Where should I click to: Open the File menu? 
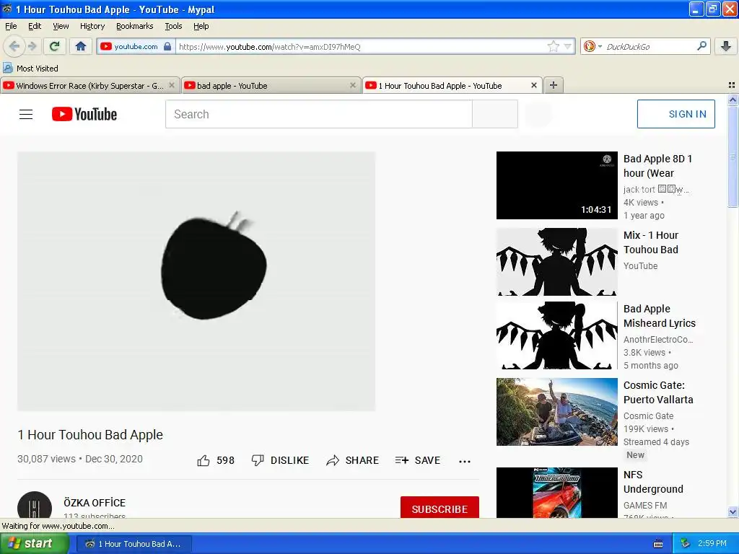[11, 26]
